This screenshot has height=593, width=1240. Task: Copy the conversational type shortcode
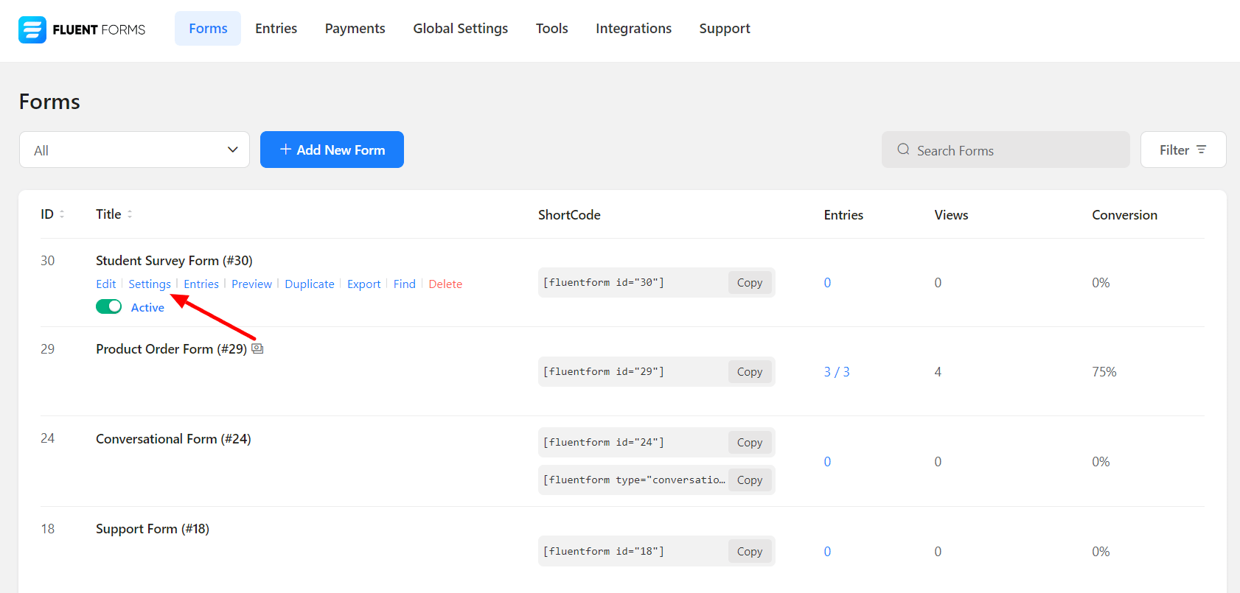click(749, 480)
